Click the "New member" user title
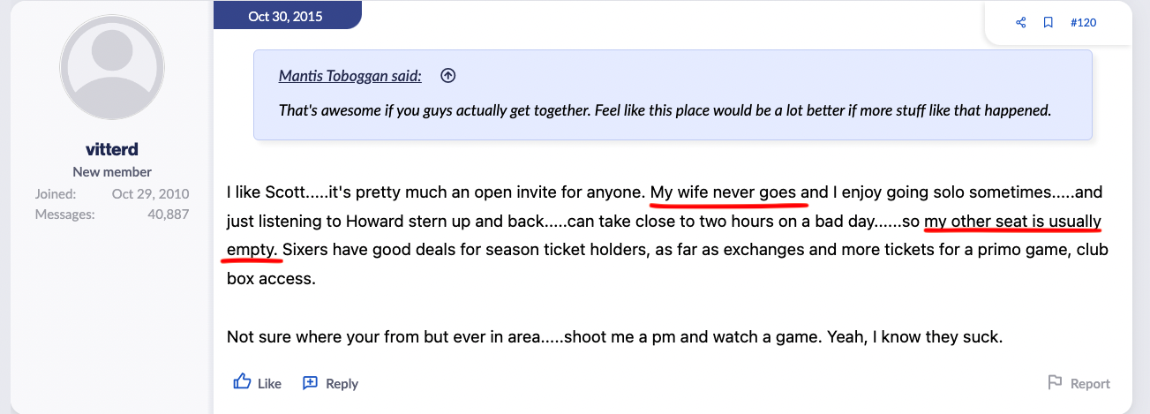Viewport: 1150px width, 414px height. (112, 172)
